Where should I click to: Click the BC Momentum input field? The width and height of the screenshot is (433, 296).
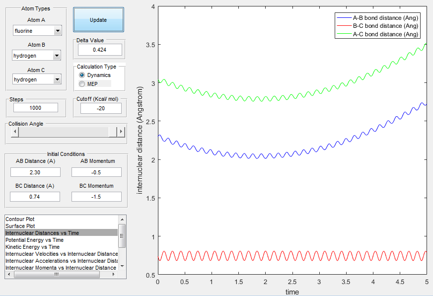[96, 197]
